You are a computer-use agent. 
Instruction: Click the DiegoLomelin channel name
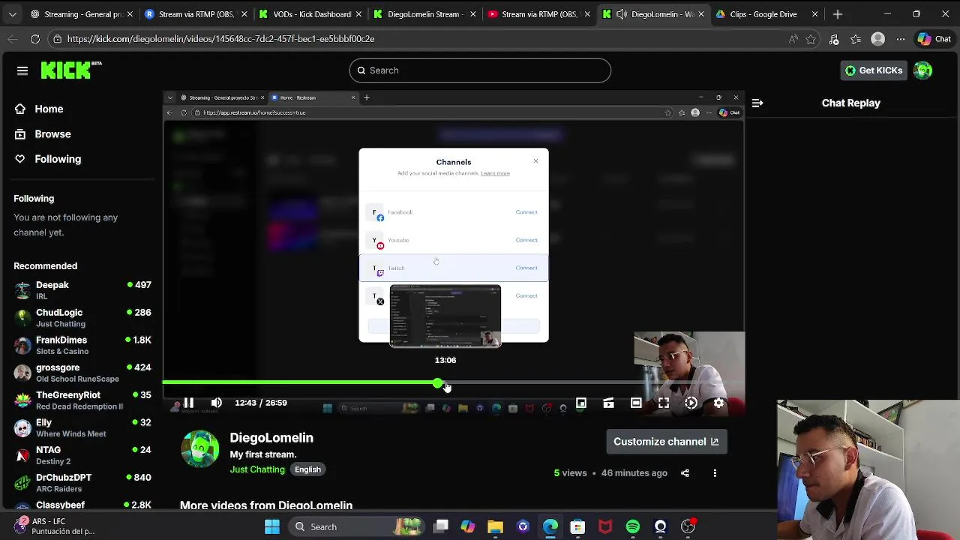coord(271,438)
